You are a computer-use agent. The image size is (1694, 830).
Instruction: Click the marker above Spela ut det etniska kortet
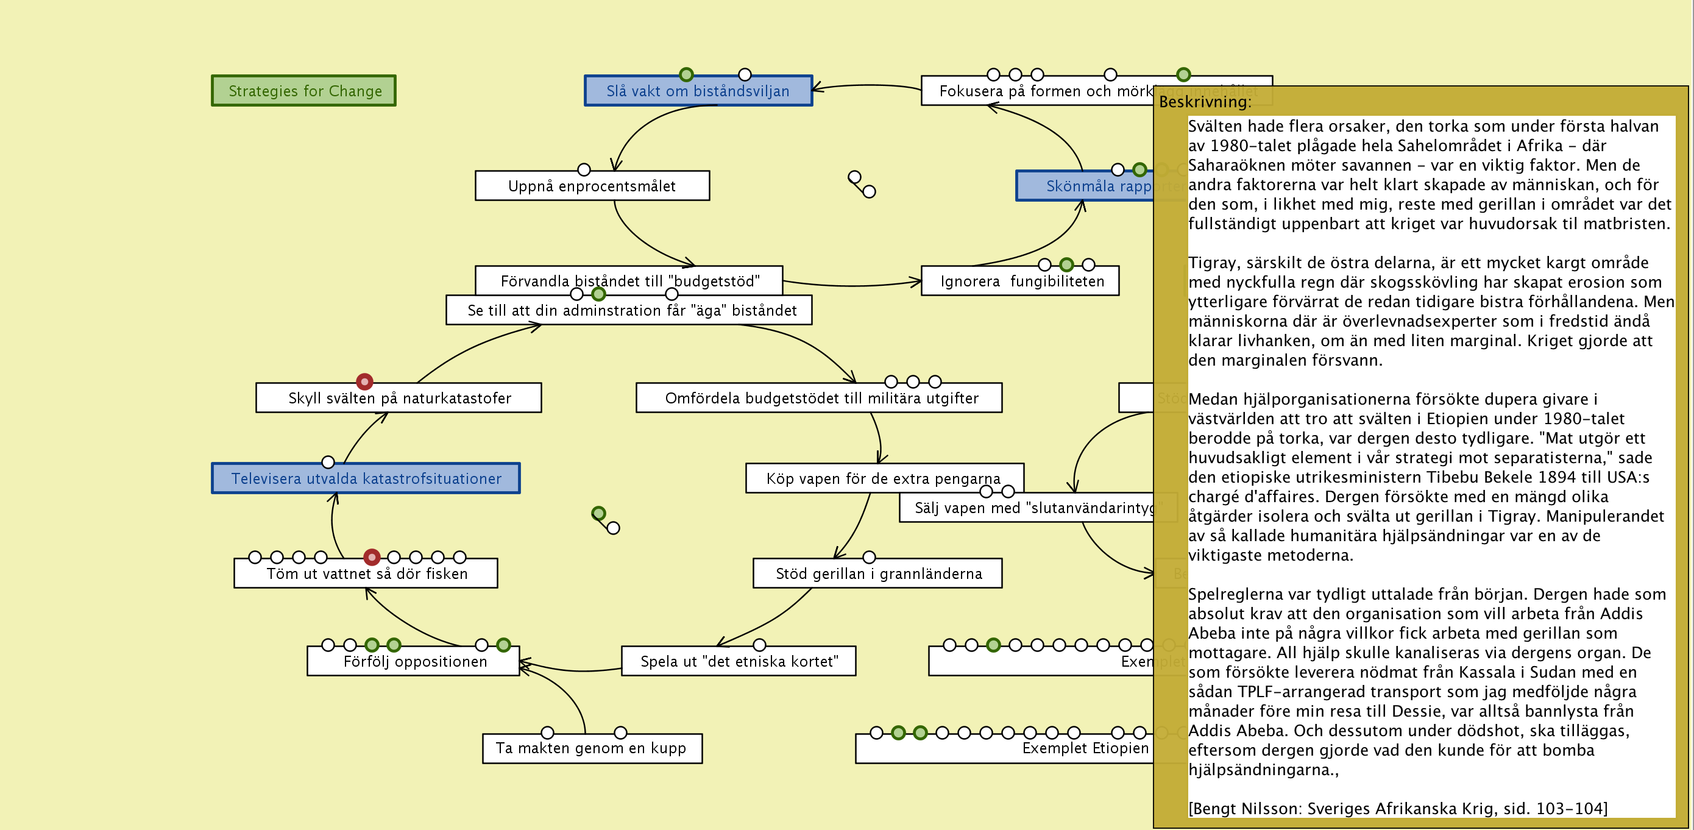point(759,645)
